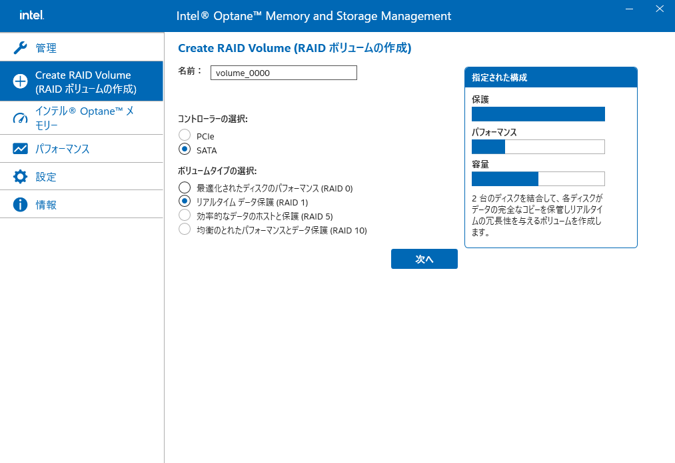675x463 pixels.
Task: Click the 次へ button
Action: click(424, 259)
